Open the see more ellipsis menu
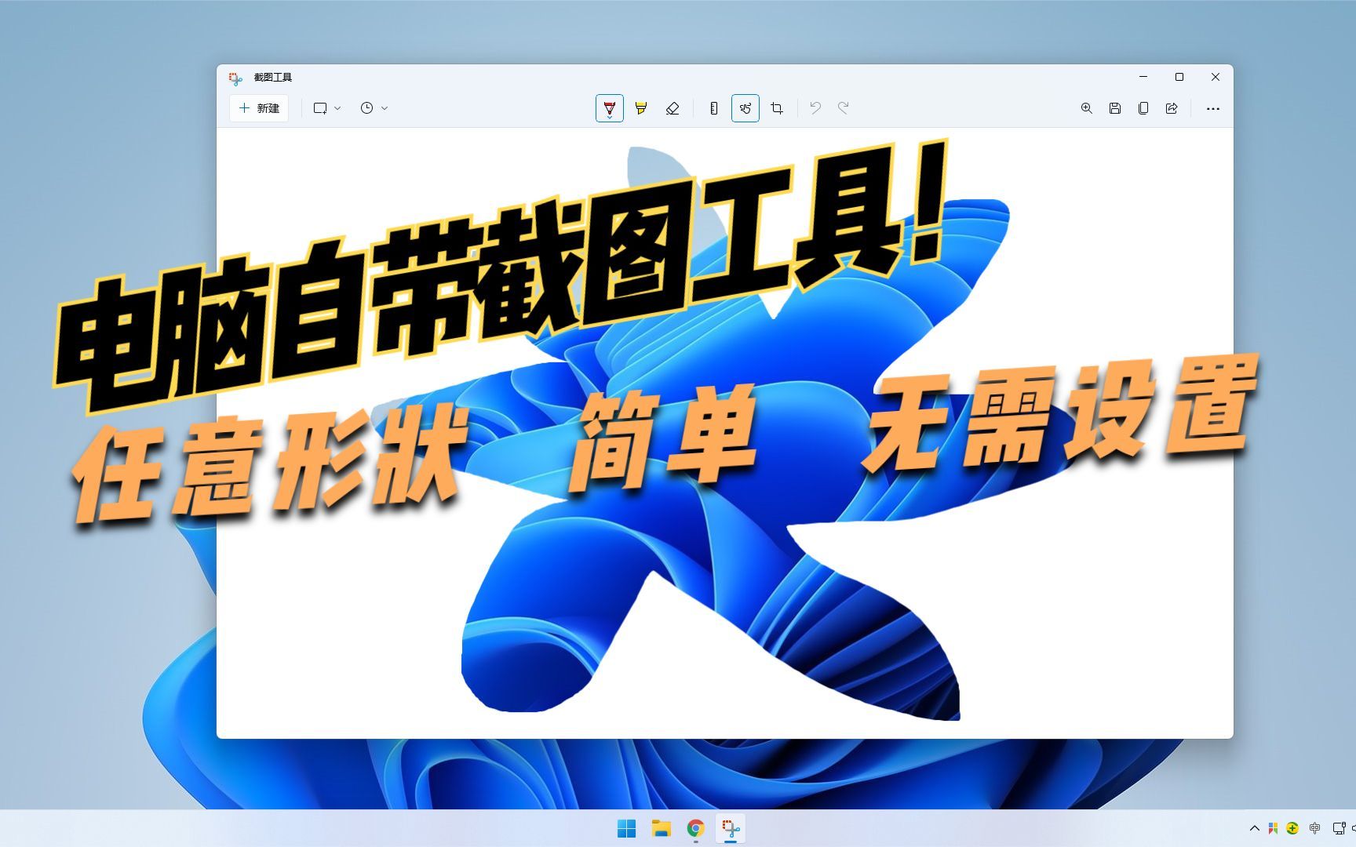The height and width of the screenshot is (847, 1356). click(1213, 108)
